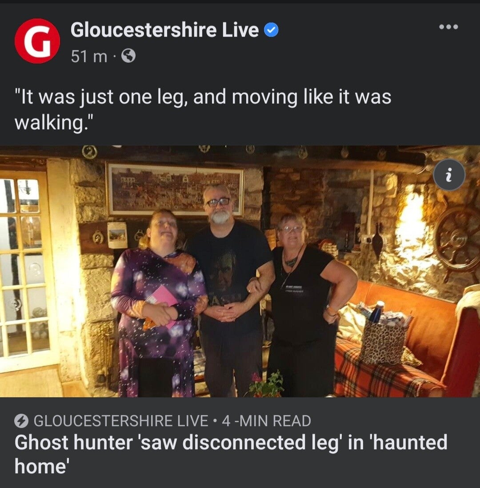The width and height of the screenshot is (480, 488).
Task: Tap the blue verified badge
Action: click(272, 30)
